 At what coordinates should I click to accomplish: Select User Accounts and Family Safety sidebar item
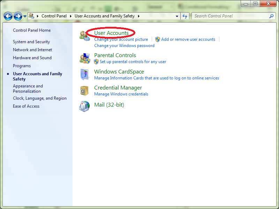37,76
